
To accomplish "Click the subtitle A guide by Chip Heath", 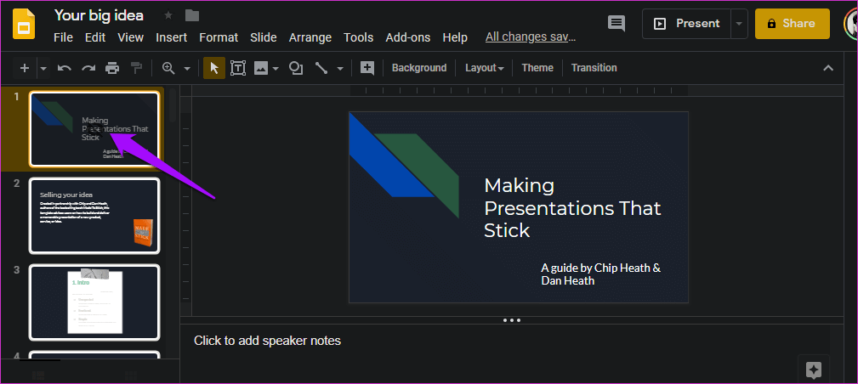I will [x=601, y=274].
